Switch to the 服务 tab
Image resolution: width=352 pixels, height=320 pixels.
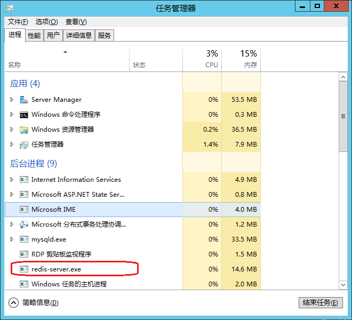105,36
